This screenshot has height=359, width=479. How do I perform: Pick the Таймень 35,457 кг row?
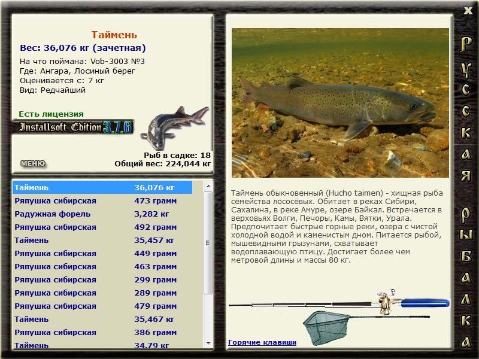click(102, 241)
